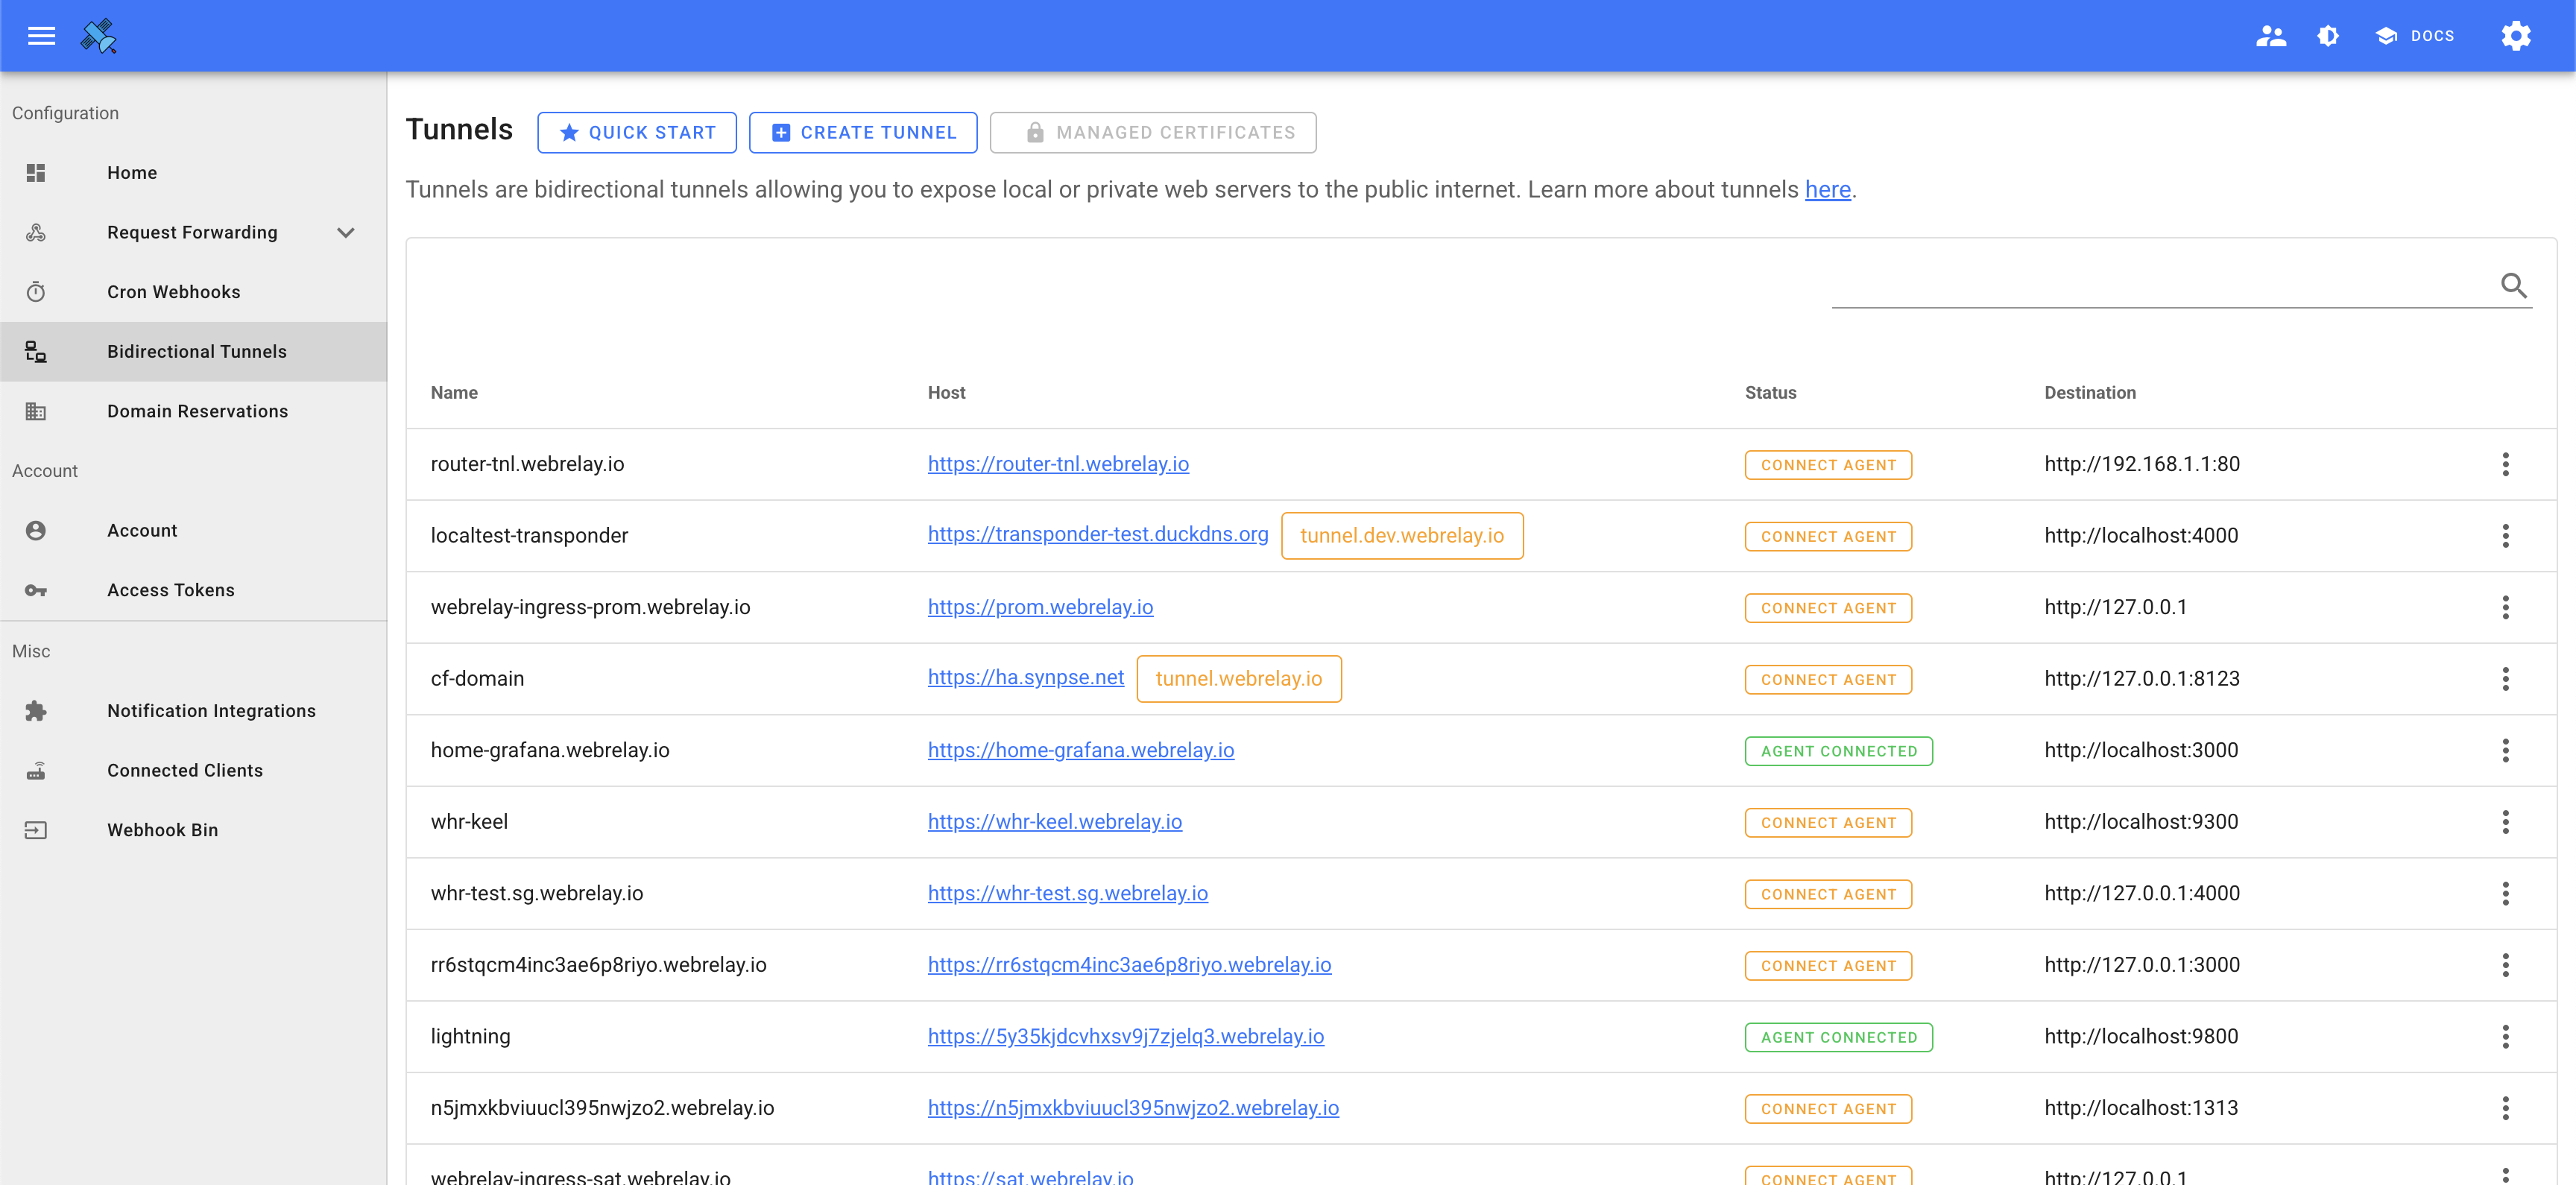Click the search magnifier icon

click(x=2513, y=286)
